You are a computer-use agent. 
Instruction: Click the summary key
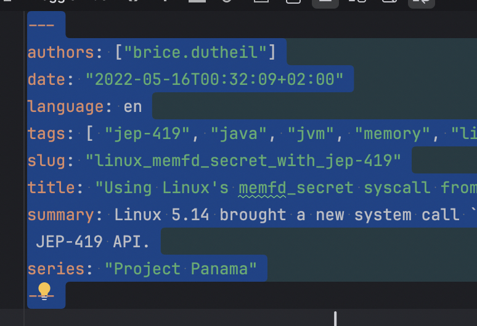coord(60,215)
